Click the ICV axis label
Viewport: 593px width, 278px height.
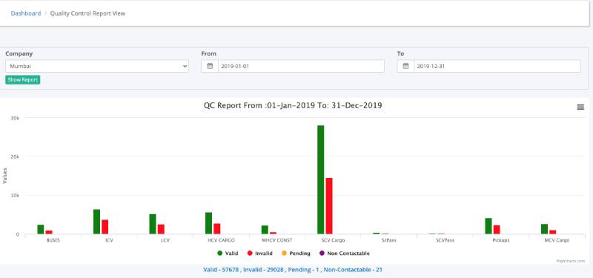[x=109, y=240]
